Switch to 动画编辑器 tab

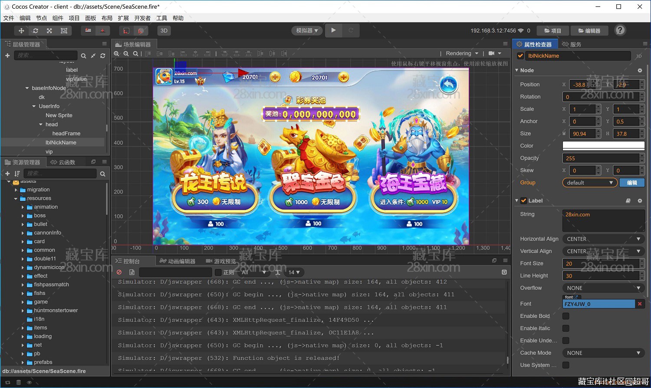click(x=178, y=261)
